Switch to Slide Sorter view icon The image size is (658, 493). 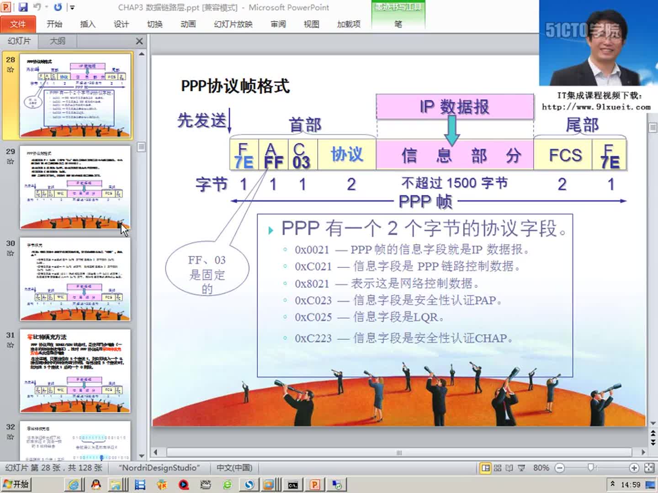coord(498,468)
